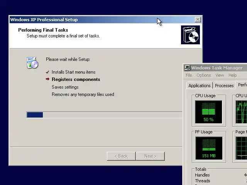Click the Back button in Setup
247x185 pixels.
tap(121, 156)
